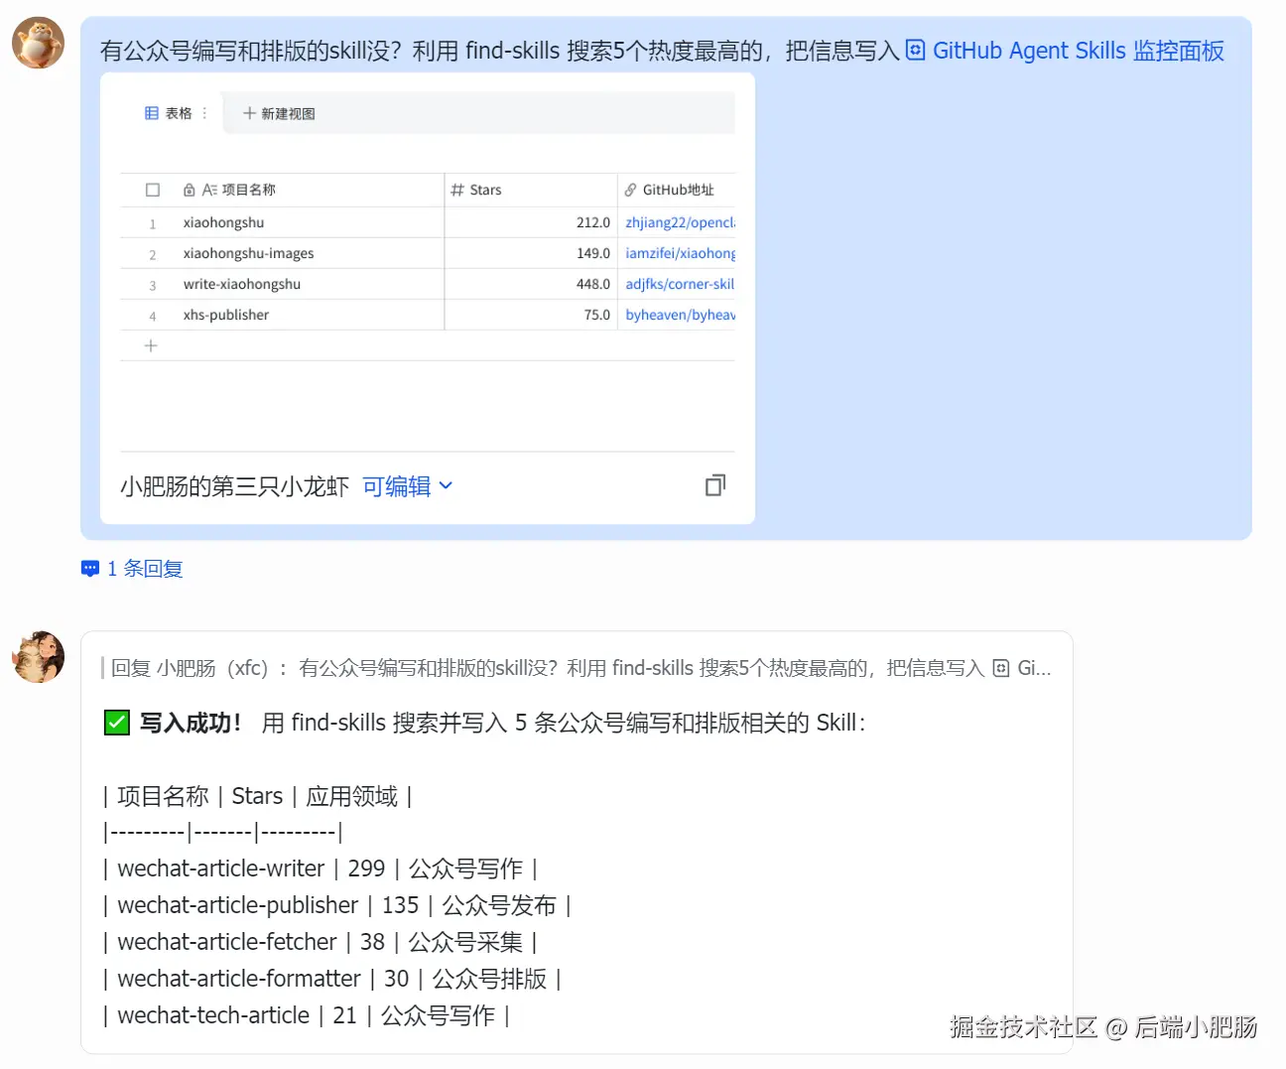Select the write-xiaohongshu cell
The image size is (1286, 1069).
241,284
